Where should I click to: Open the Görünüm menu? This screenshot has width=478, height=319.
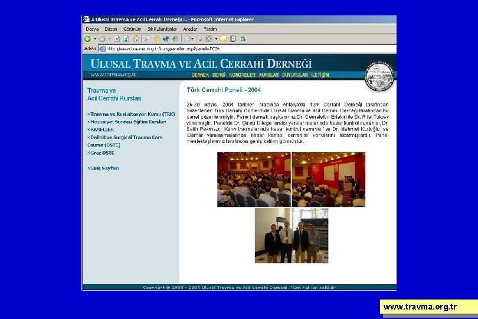pos(132,29)
